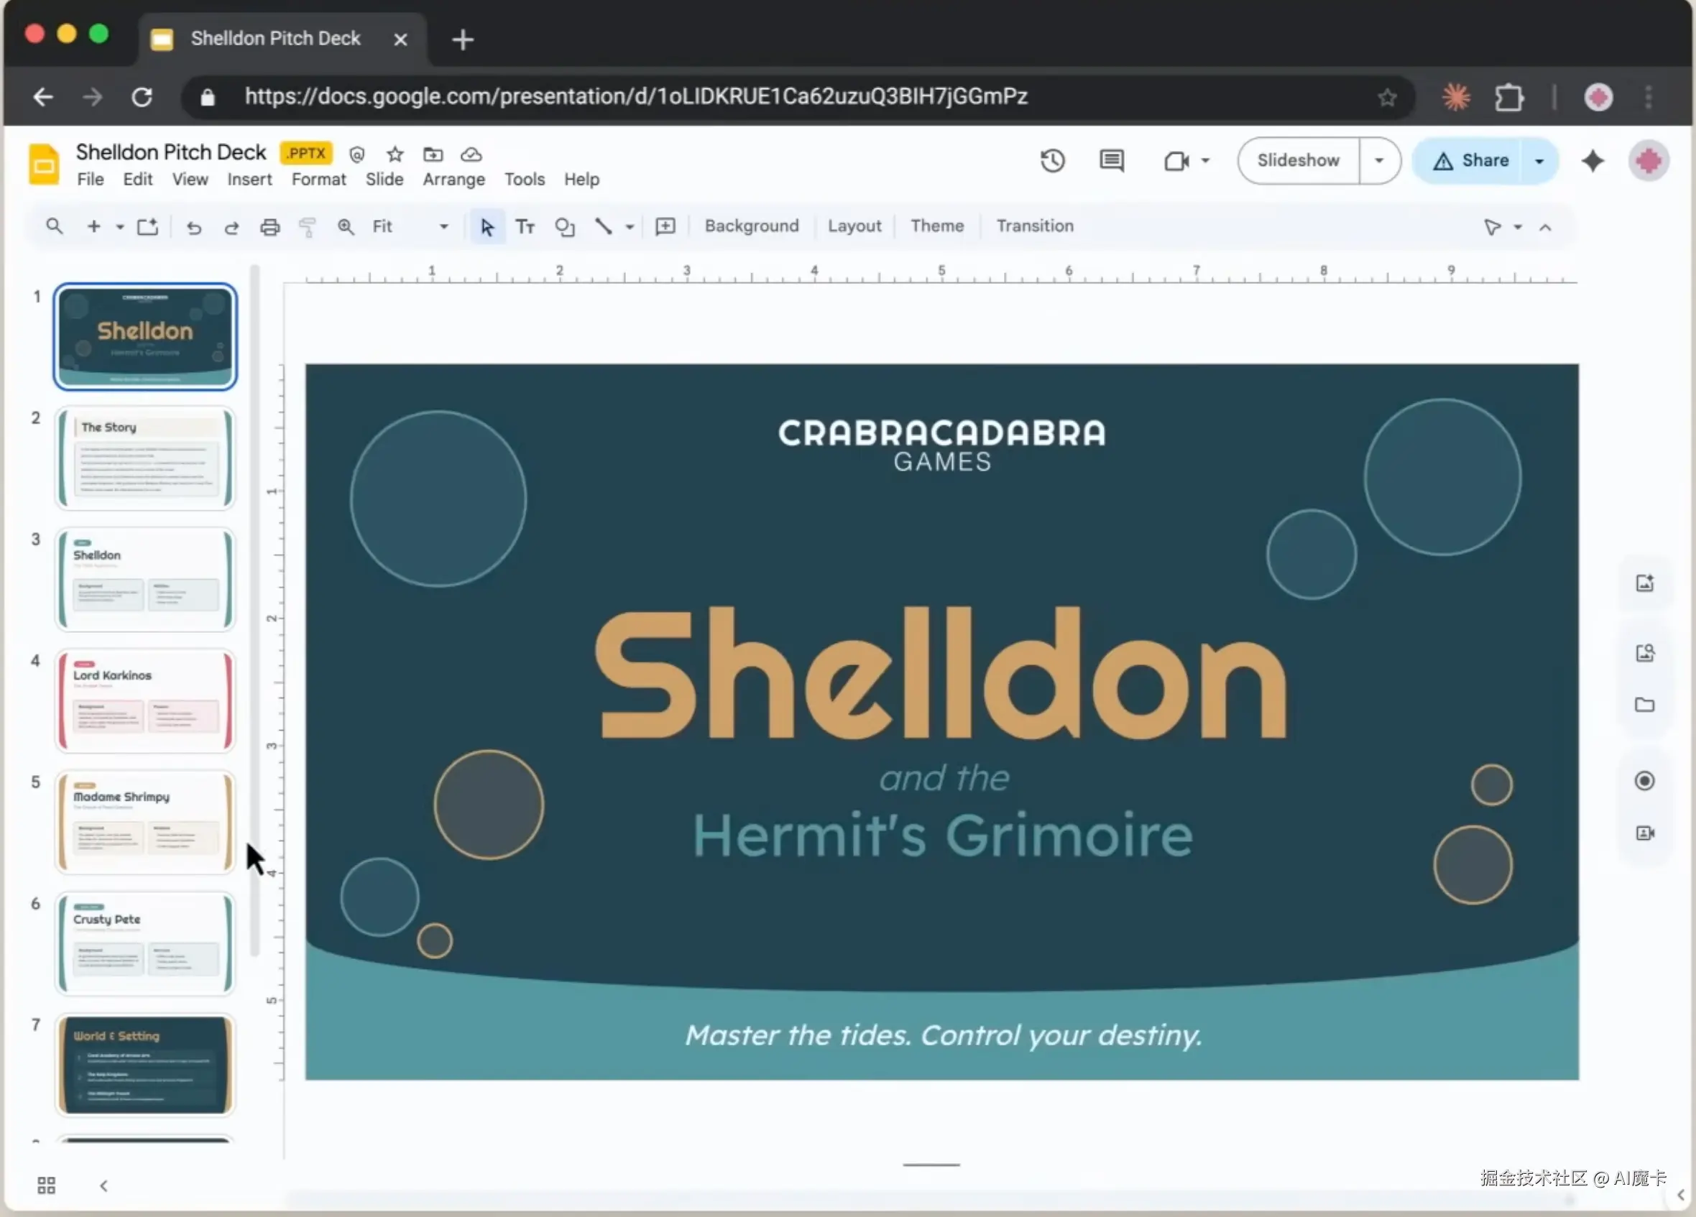
Task: Open the Arrange menu
Action: point(453,180)
